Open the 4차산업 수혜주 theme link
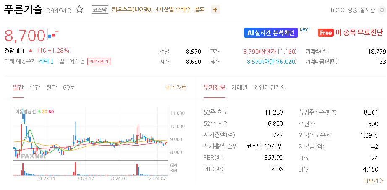The width and height of the screenshot is (387, 190). point(173,10)
